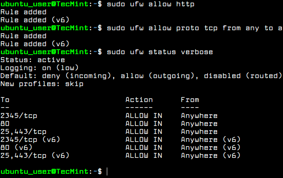Click the 'From' column header
This screenshot has height=178, width=283.
coord(190,99)
